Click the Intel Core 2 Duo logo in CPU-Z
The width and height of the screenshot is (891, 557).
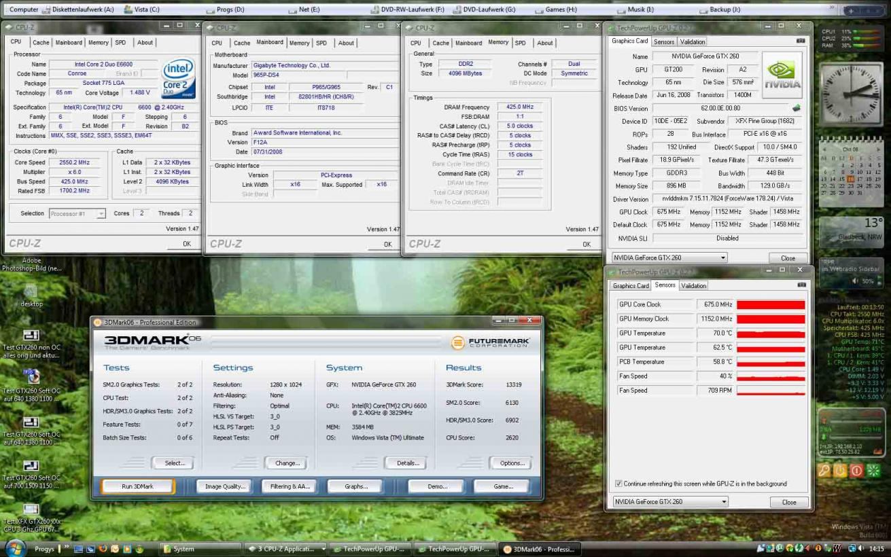point(179,78)
